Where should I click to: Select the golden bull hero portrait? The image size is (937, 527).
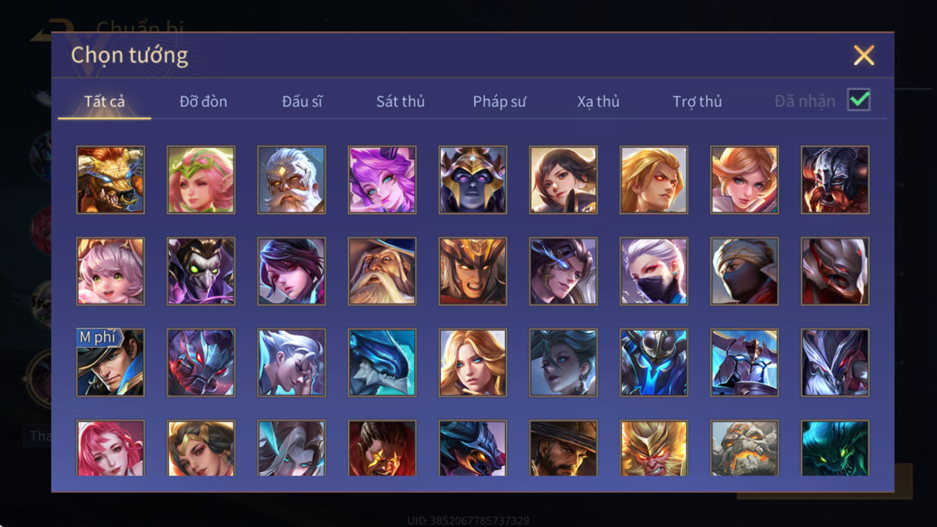[110, 180]
